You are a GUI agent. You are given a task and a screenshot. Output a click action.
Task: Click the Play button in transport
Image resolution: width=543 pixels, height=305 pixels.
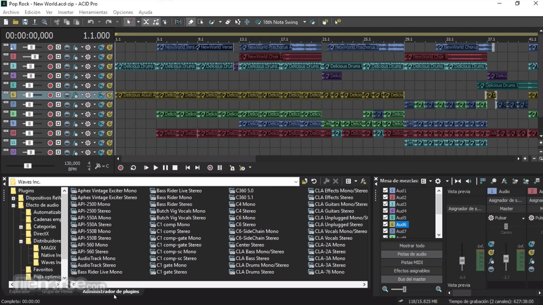pyautogui.click(x=156, y=168)
